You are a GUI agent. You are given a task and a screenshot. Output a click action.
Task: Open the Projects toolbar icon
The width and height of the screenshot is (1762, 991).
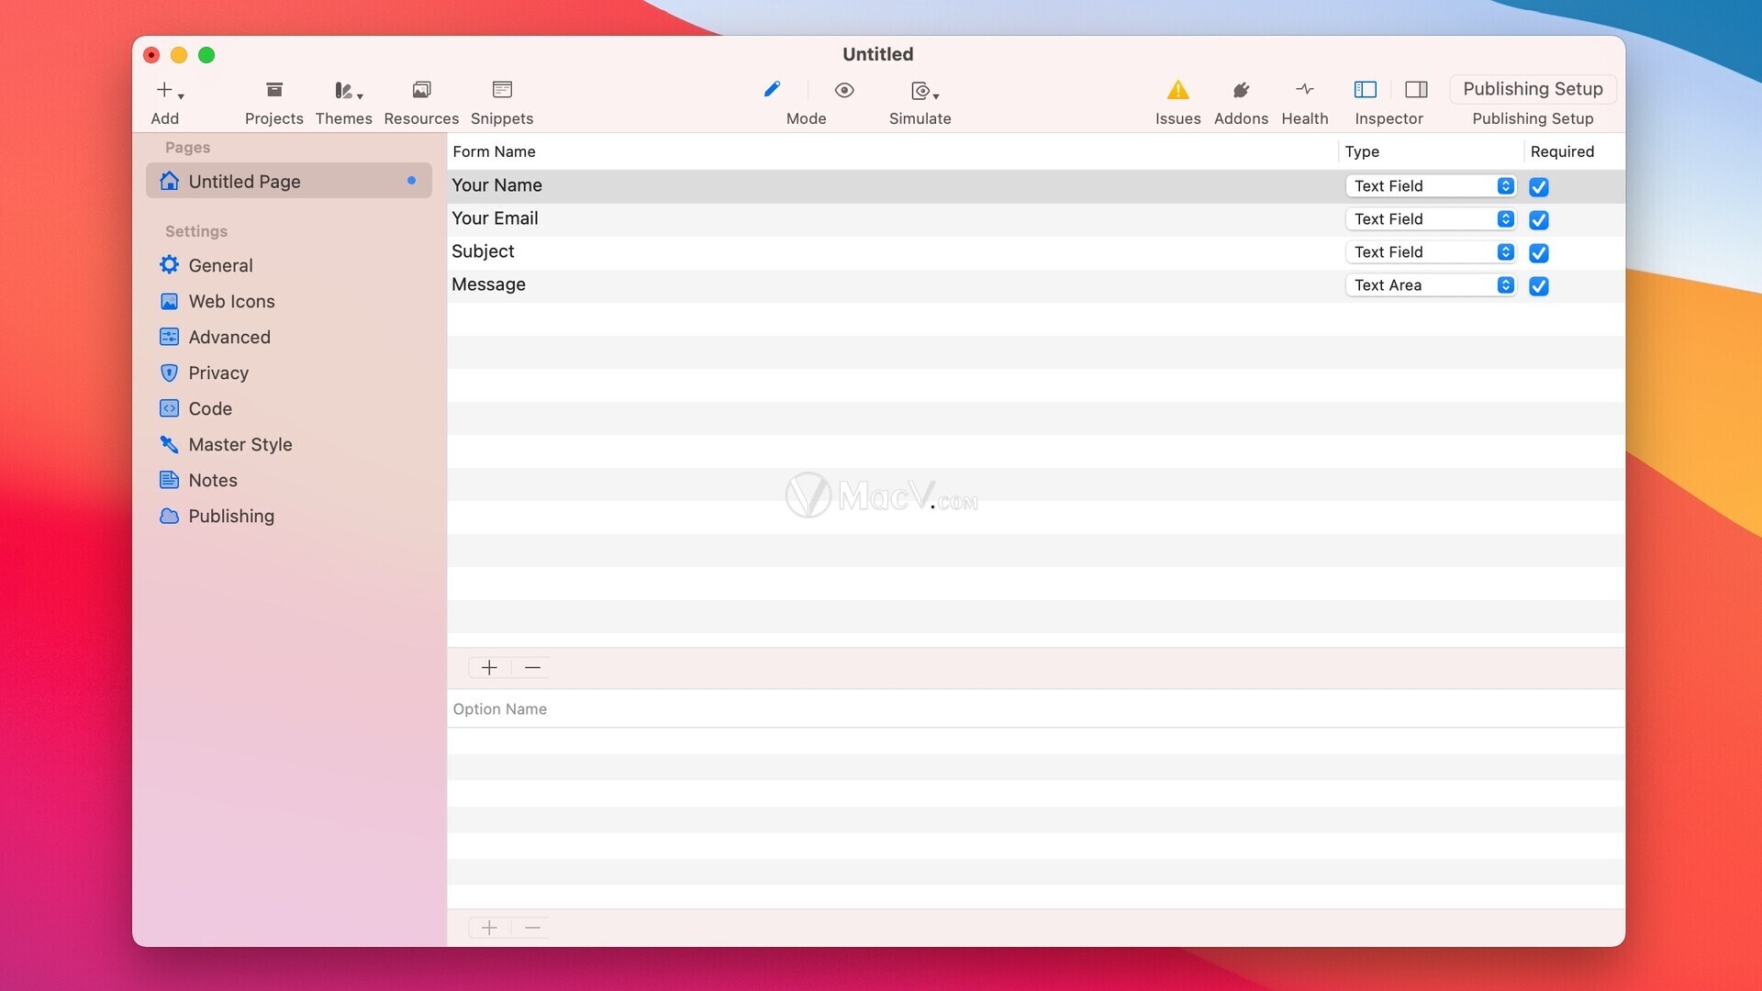click(274, 90)
